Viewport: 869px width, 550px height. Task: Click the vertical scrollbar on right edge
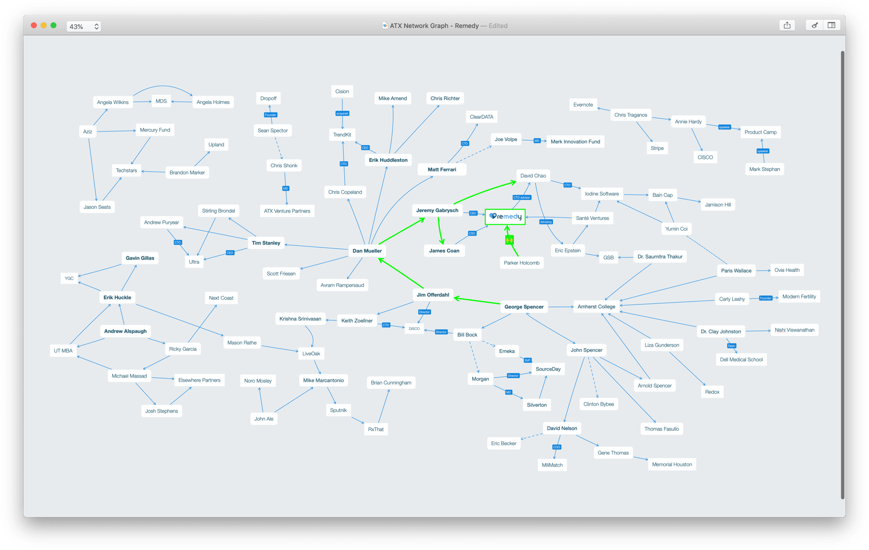pyautogui.click(x=843, y=274)
